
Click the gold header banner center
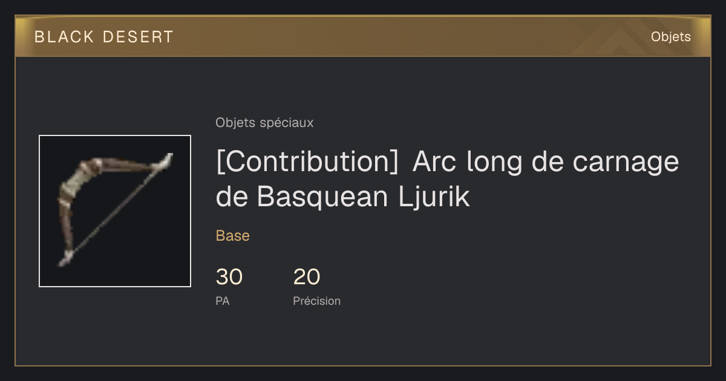pos(363,36)
